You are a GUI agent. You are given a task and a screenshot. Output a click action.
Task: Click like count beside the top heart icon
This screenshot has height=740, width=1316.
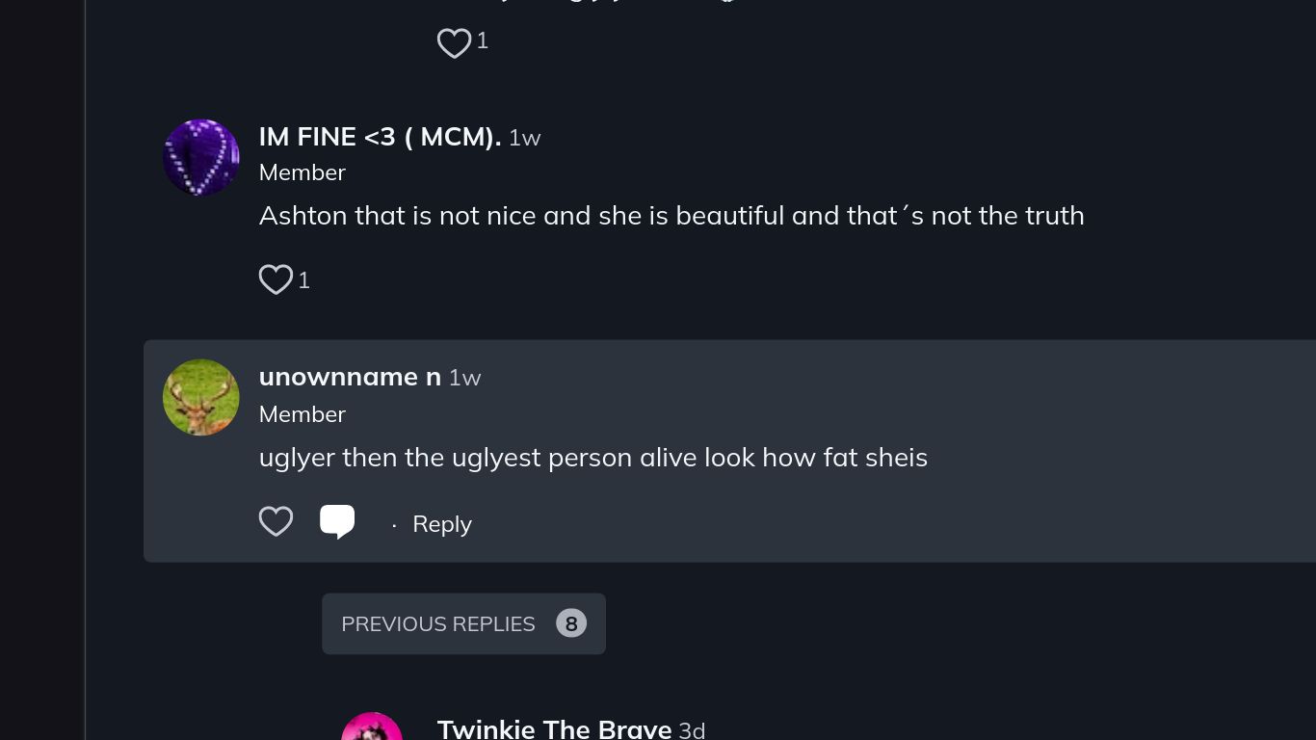point(483,40)
